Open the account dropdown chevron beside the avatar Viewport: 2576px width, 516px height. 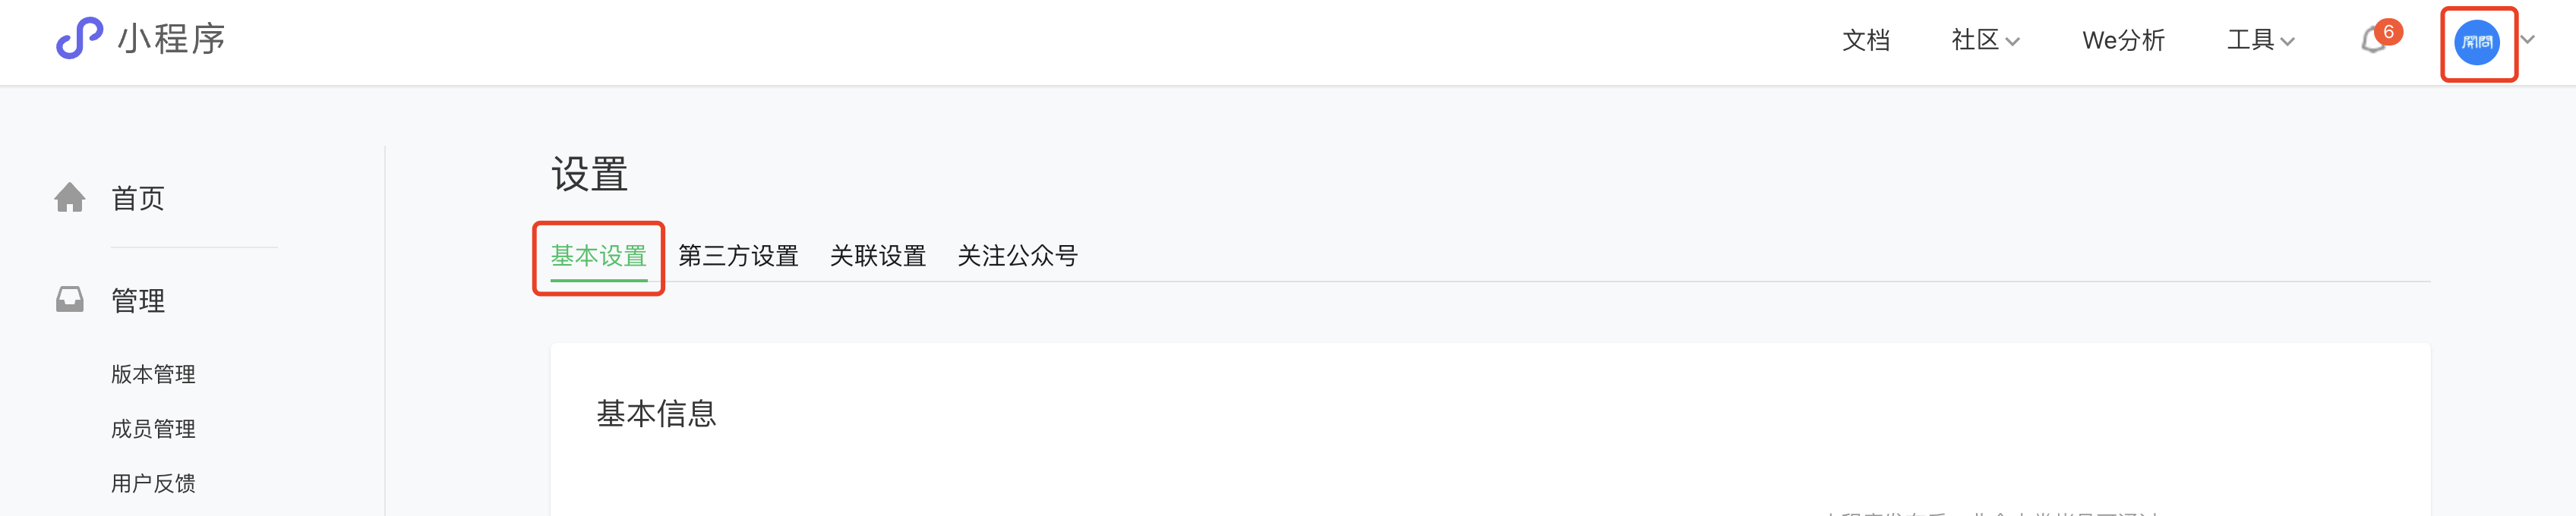(2528, 40)
